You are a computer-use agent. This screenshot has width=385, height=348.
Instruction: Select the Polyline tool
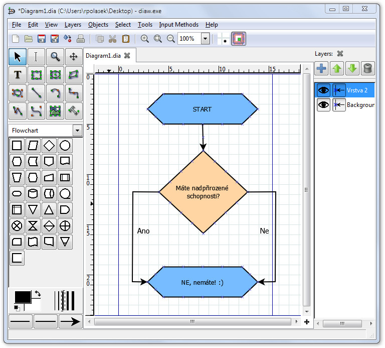point(18,111)
